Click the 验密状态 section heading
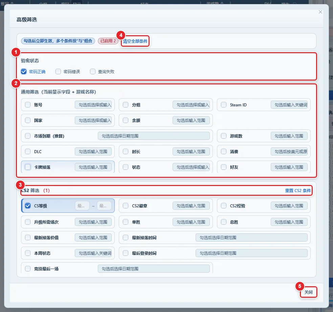 click(x=30, y=61)
